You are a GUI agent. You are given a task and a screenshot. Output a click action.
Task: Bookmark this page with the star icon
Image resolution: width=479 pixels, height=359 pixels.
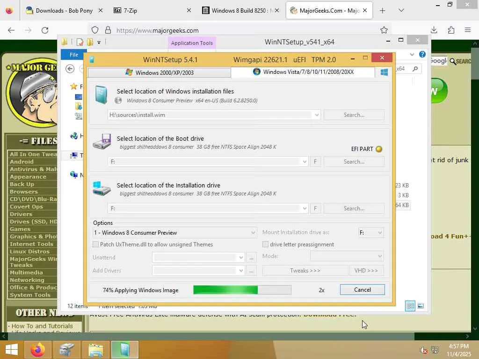(x=384, y=30)
